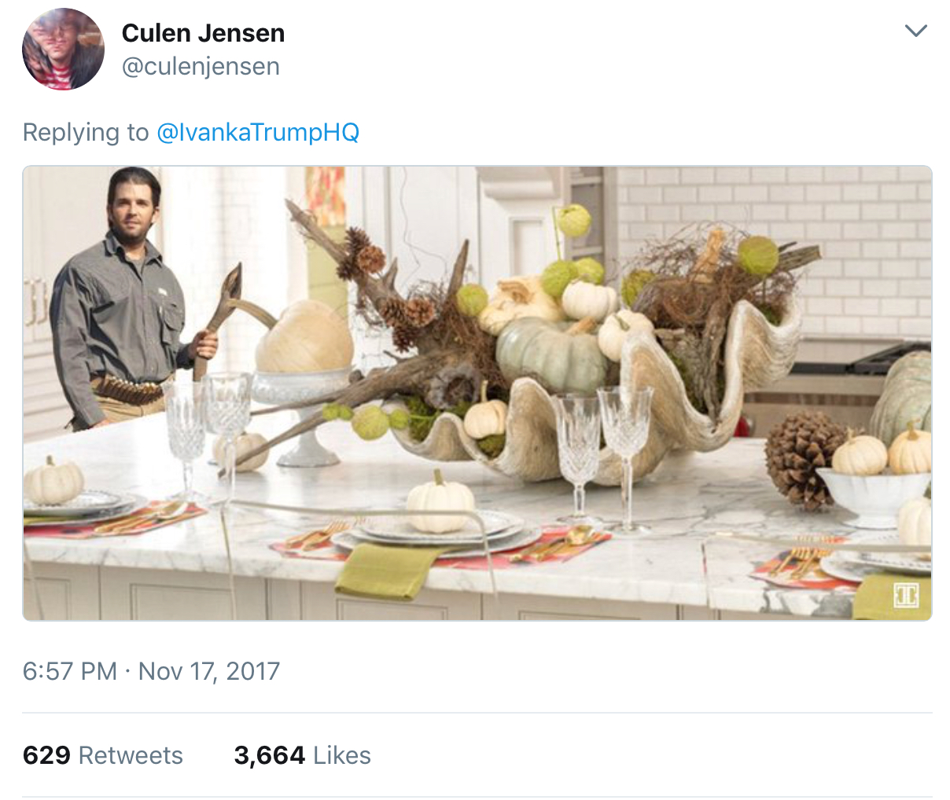Image resolution: width=950 pixels, height=800 pixels.
Task: Open the @IvankaTrumpHQ mention link
Action: click(258, 132)
